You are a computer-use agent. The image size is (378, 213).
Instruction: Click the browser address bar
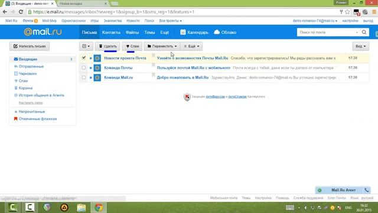tap(183, 12)
